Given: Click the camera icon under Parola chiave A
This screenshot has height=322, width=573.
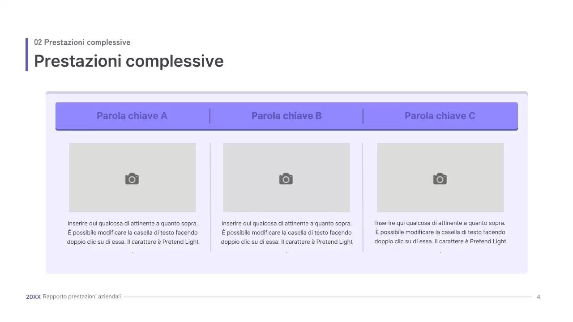Looking at the screenshot, I should tap(132, 179).
